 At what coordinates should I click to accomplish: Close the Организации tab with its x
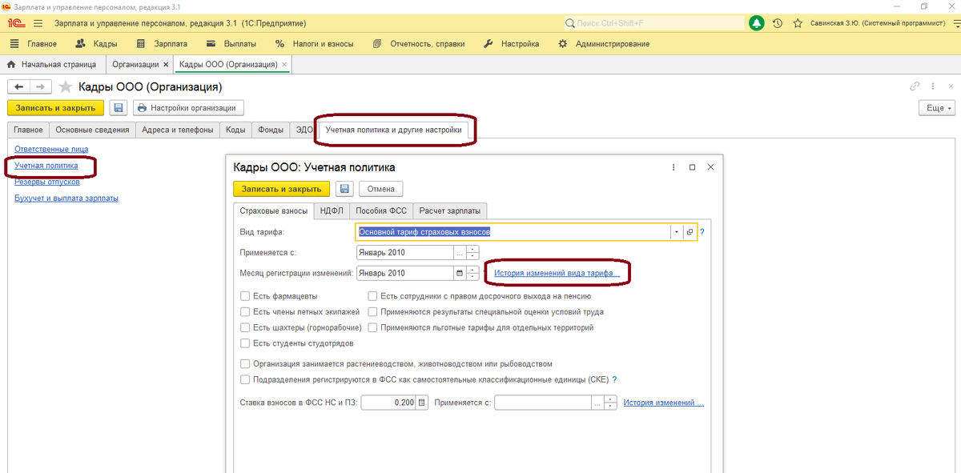click(x=166, y=64)
